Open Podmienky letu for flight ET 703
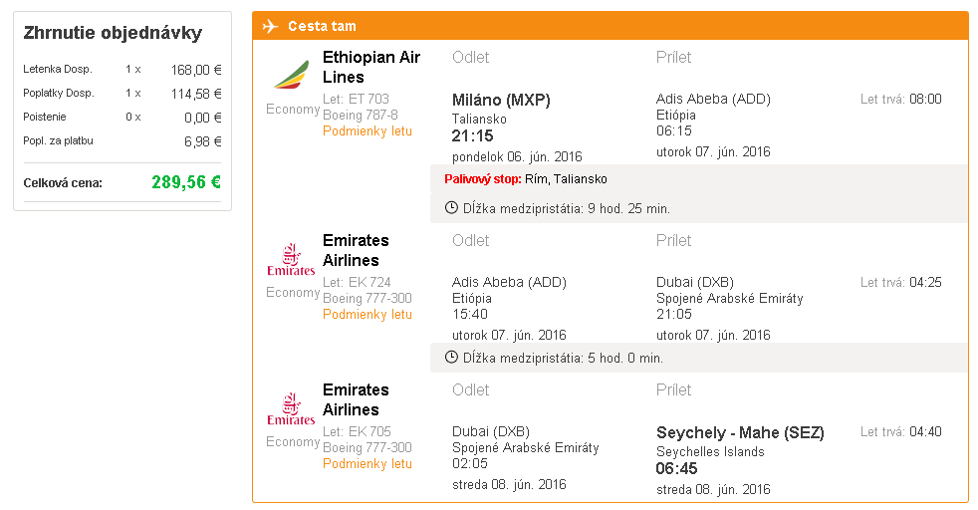The image size is (978, 510). [x=367, y=130]
